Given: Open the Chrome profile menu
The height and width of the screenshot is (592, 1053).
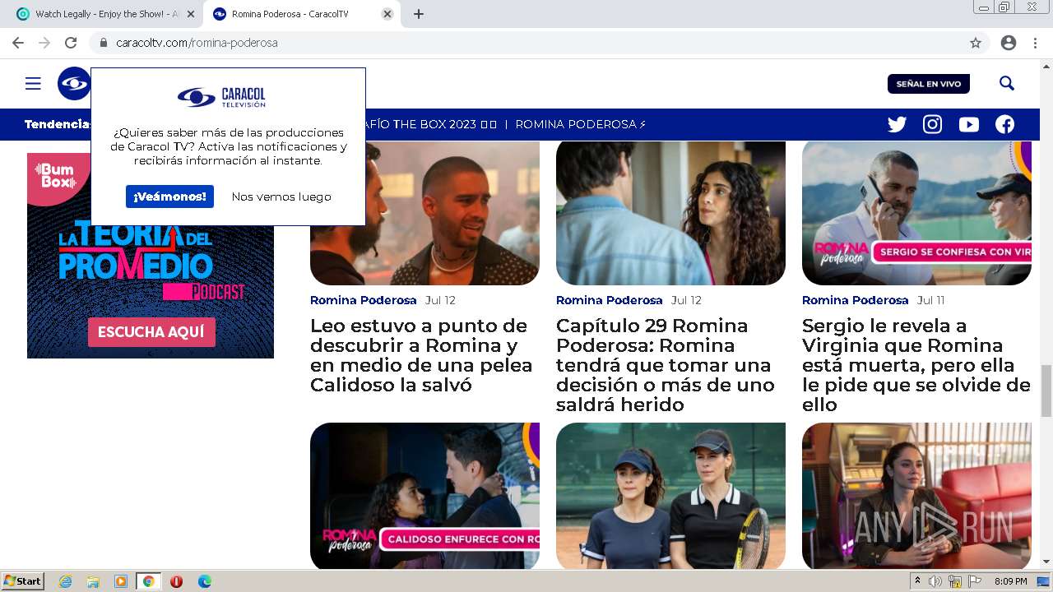Looking at the screenshot, I should pyautogui.click(x=1008, y=43).
